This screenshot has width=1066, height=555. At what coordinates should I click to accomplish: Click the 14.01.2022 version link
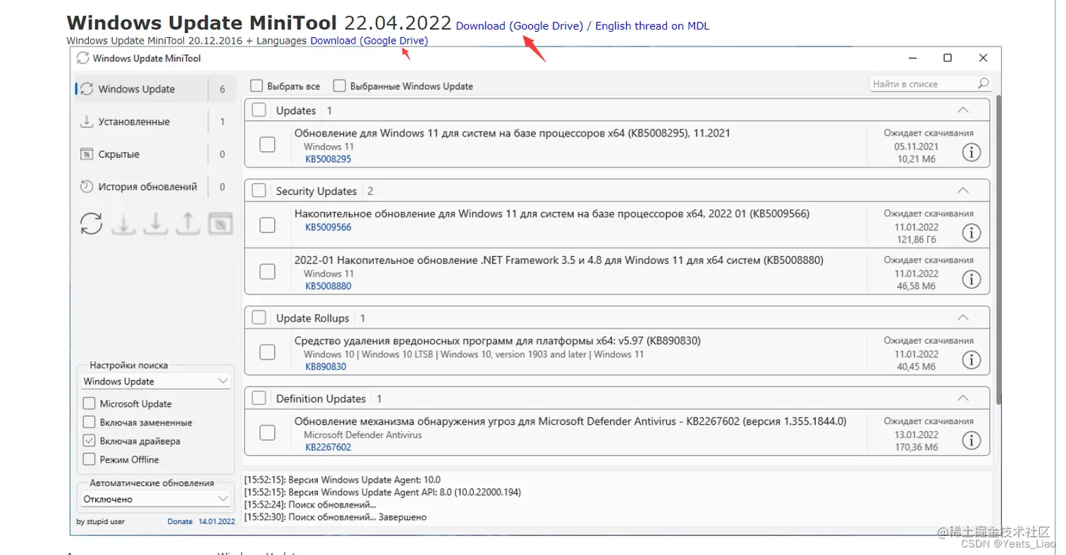[x=216, y=521]
